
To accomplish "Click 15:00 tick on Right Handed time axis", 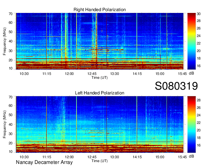I will coord(160,74).
